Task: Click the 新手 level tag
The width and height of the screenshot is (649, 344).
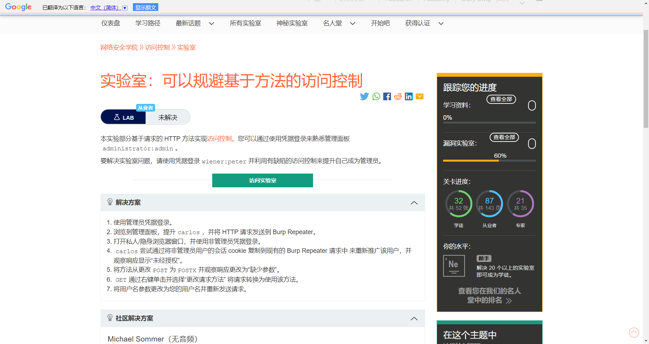Action: (484, 258)
